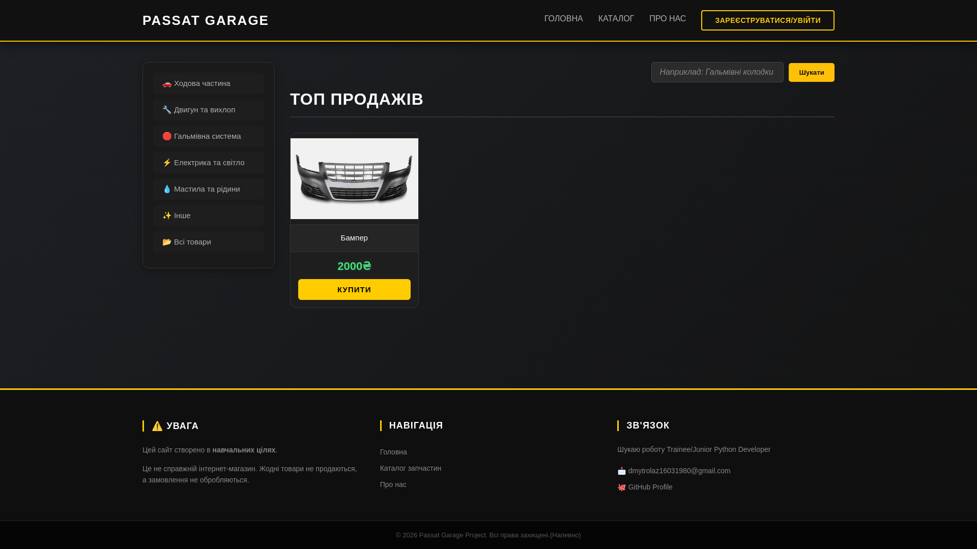The image size is (977, 549).
Task: Focus the search field Наприклад: Гальмівні колодки
Action: coord(717,72)
